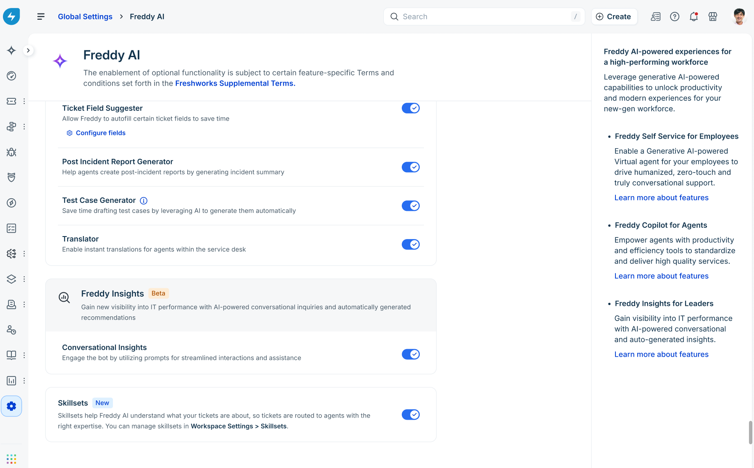Click the Beta badge next to Freddy Insights

pos(158,293)
